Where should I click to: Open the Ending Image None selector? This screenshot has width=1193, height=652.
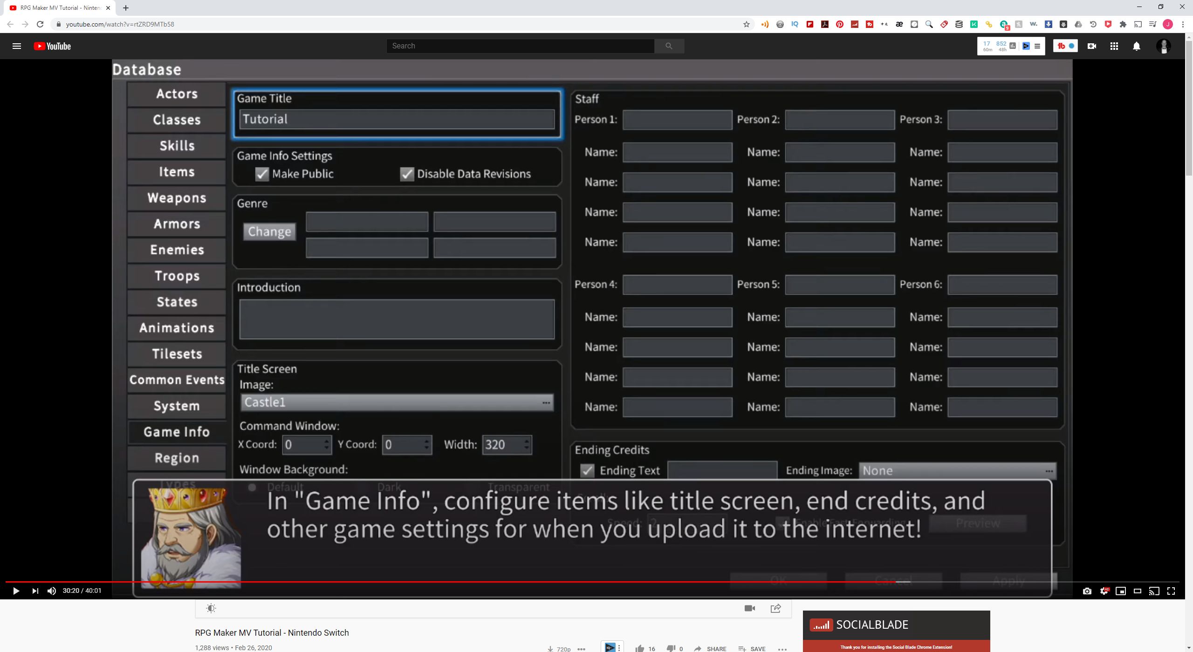pyautogui.click(x=958, y=470)
